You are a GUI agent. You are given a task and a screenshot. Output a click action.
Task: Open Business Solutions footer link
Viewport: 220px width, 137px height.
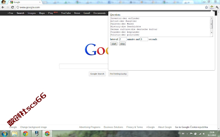click(113, 127)
